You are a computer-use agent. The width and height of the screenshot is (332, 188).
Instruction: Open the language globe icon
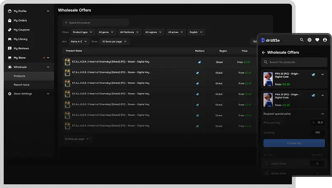[x=309, y=40]
